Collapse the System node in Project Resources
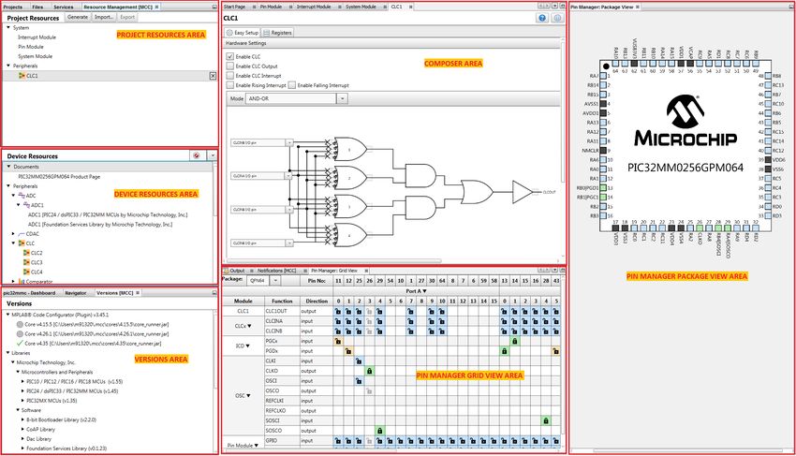Image resolution: width=796 pixels, height=456 pixels. pos(8,27)
